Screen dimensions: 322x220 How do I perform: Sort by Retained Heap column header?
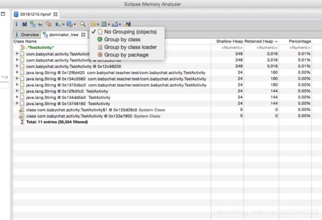(261, 41)
